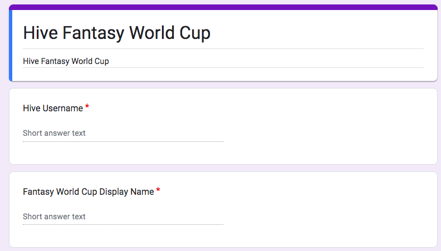Click the red asterisk beside Hive Username
The height and width of the screenshot is (251, 441).
click(87, 106)
